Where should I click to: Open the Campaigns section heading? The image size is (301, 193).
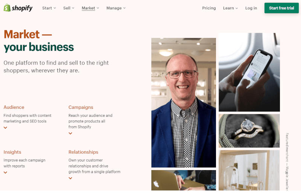click(81, 107)
